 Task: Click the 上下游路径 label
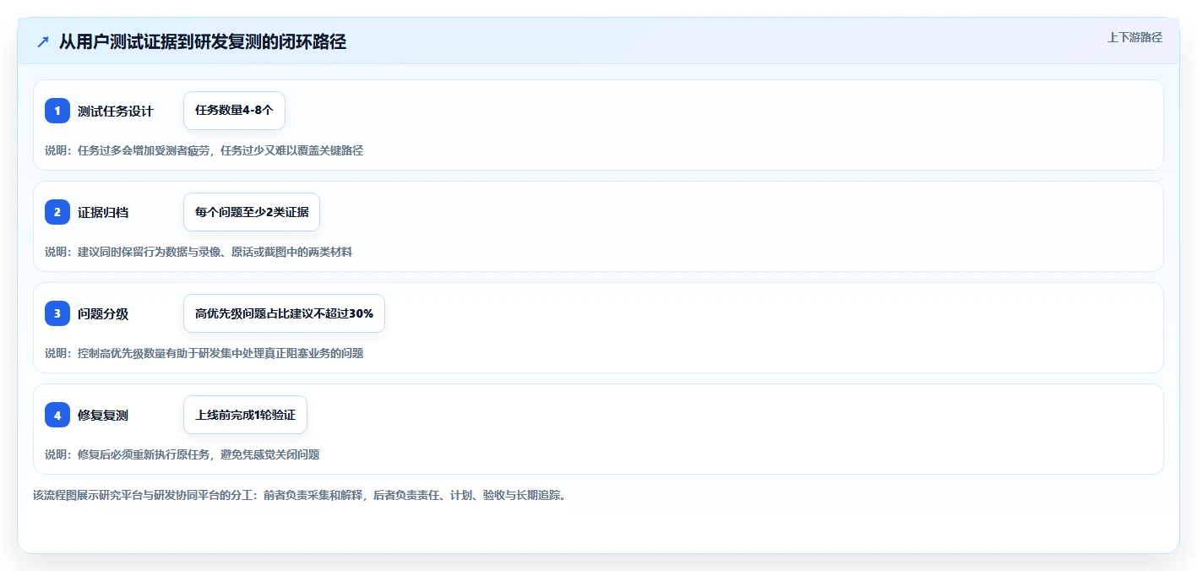point(1134,37)
